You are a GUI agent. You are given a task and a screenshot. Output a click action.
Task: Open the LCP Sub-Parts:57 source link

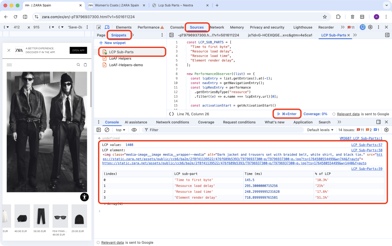(367, 145)
